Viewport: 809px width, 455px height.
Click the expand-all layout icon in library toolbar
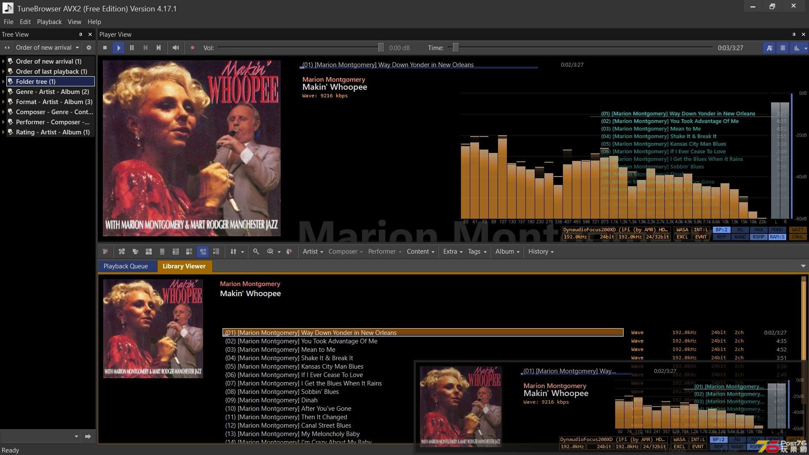point(122,252)
